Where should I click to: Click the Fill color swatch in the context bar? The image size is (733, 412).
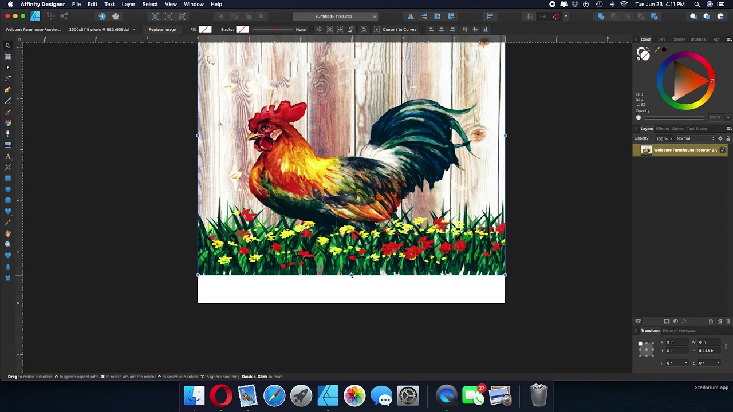(x=206, y=29)
